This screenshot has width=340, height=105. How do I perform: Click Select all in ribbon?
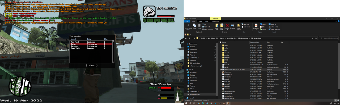tap(272, 24)
